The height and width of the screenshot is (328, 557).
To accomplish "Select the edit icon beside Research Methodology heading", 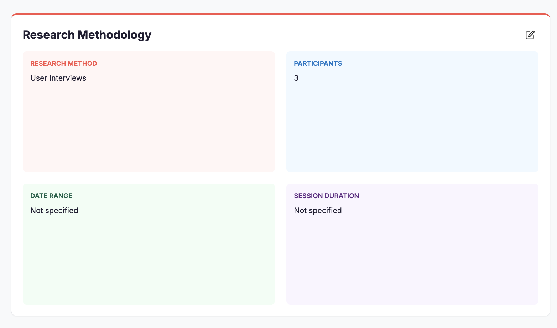I will coord(530,35).
